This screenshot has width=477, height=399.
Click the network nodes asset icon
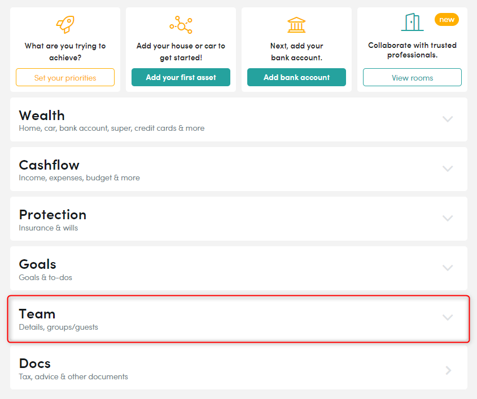(x=181, y=25)
